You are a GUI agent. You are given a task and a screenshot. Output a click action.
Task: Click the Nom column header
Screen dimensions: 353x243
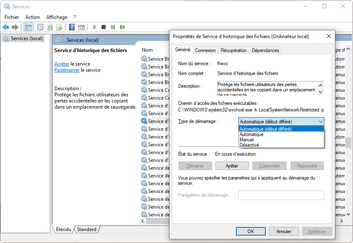pyautogui.click(x=147, y=50)
